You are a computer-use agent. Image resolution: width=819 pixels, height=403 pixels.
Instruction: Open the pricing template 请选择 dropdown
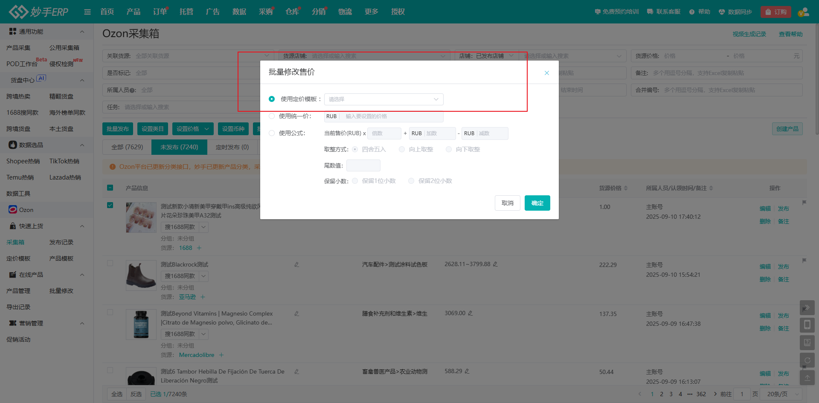tap(383, 99)
